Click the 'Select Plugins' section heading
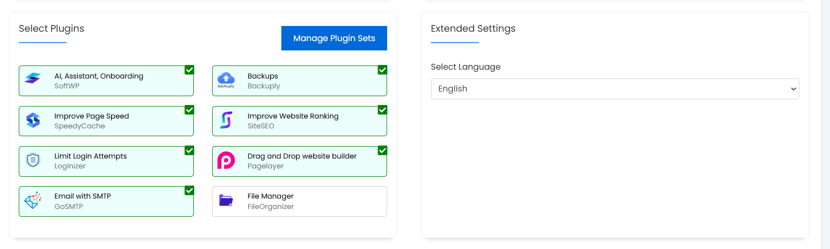The width and height of the screenshot is (830, 249). pyautogui.click(x=52, y=29)
